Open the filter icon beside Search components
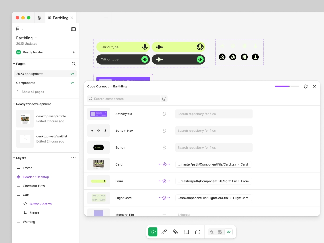 [x=164, y=99]
